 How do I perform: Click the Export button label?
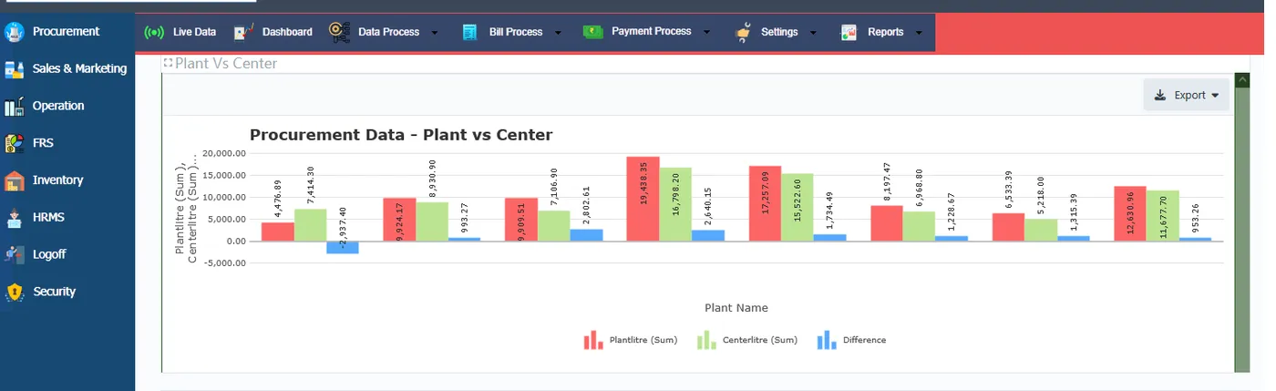(x=1189, y=96)
